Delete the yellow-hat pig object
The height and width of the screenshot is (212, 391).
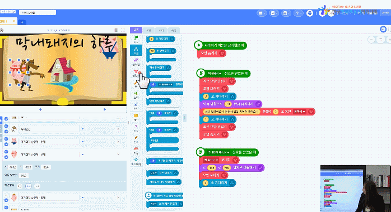118,197
